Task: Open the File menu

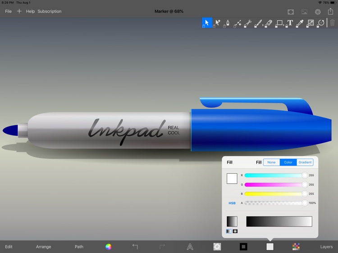Action: (x=8, y=11)
